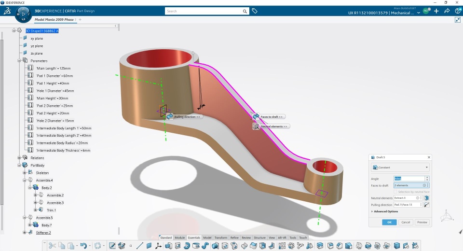Click the top Search box
Viewport: 463px width, 251px height.
(204, 11)
